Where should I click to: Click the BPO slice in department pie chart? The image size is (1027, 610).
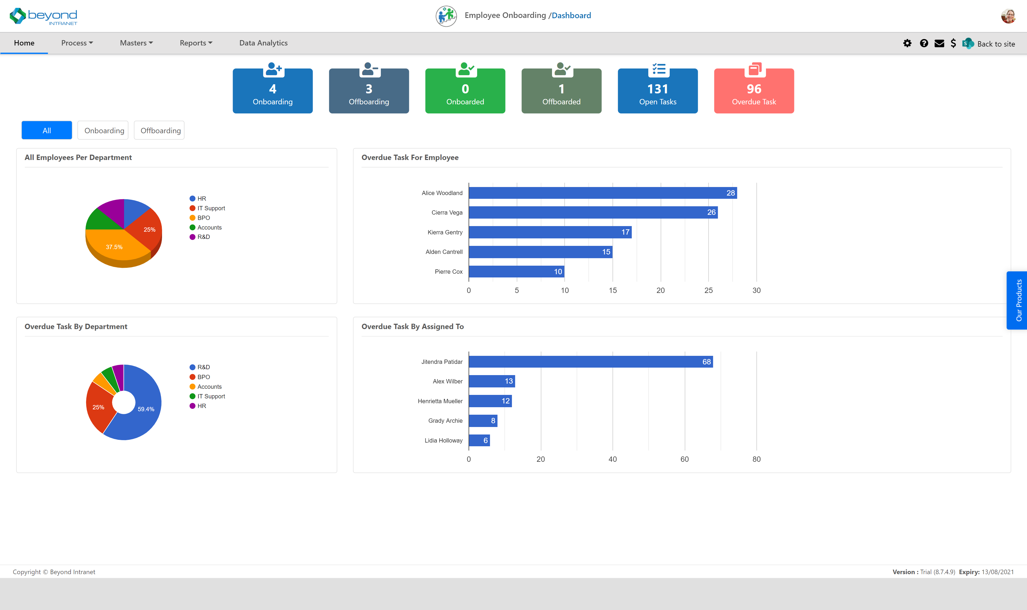[x=114, y=247]
